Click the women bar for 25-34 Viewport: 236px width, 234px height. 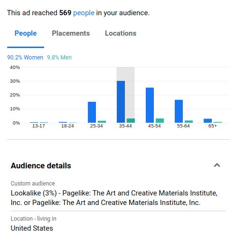(x=92, y=112)
